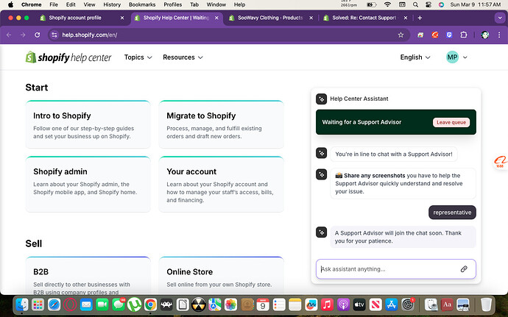
Task: Open the new tab plus button
Action: [x=420, y=18]
